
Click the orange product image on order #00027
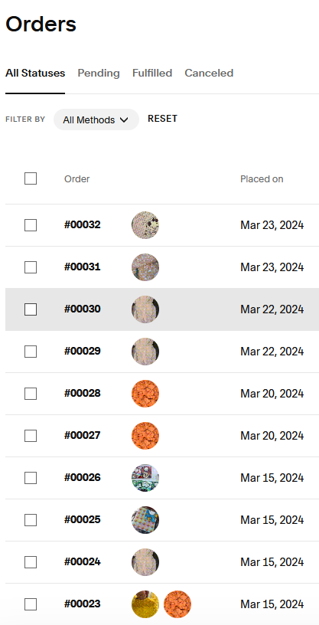click(x=145, y=436)
